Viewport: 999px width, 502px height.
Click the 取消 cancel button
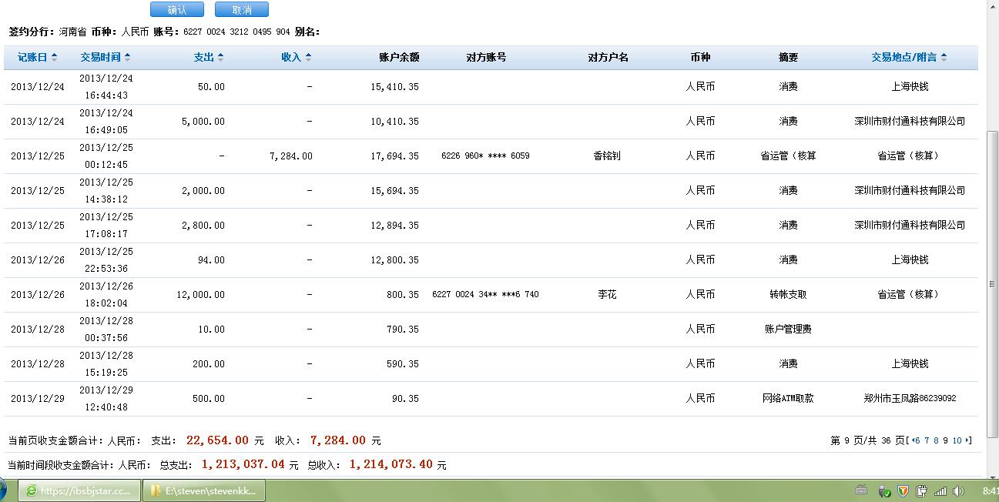[241, 10]
